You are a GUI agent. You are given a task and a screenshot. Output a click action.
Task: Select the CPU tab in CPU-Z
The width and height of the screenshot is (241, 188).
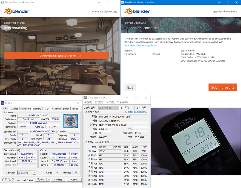(x=5, y=108)
